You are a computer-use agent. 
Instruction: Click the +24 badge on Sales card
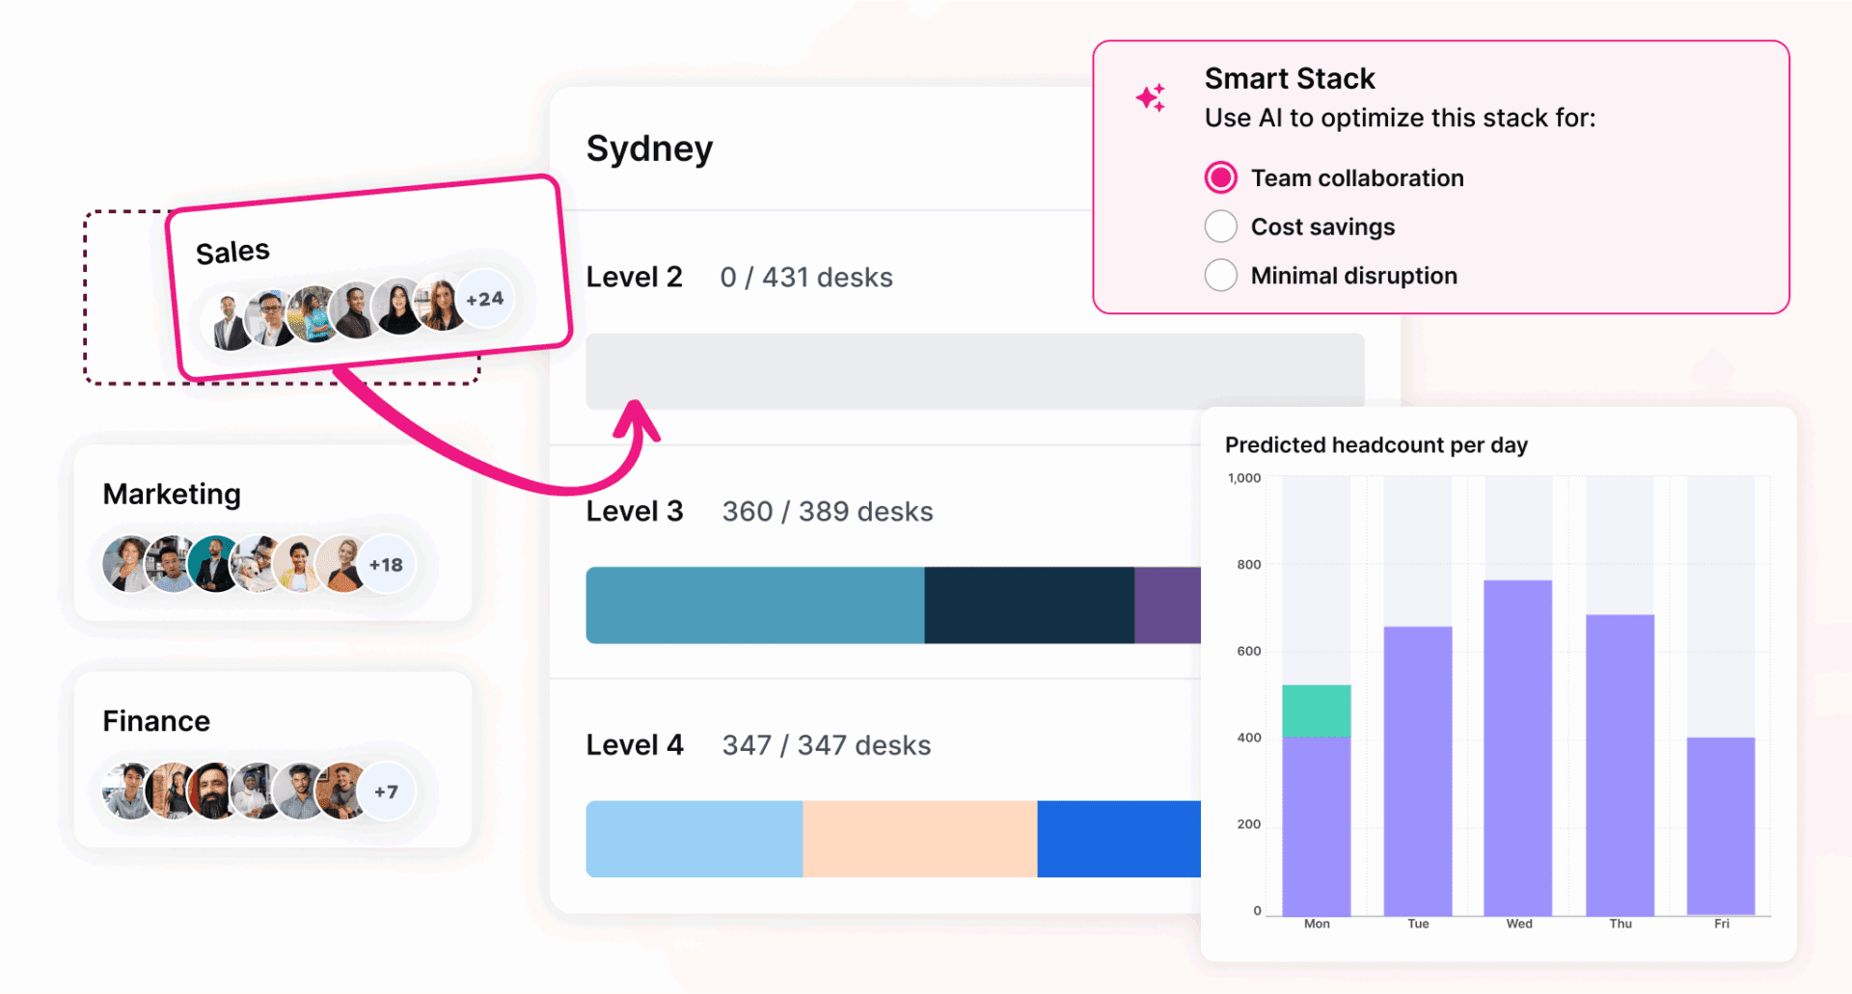(484, 299)
